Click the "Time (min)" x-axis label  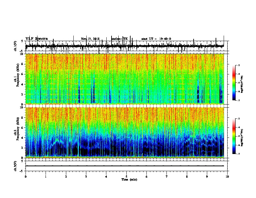129,180
